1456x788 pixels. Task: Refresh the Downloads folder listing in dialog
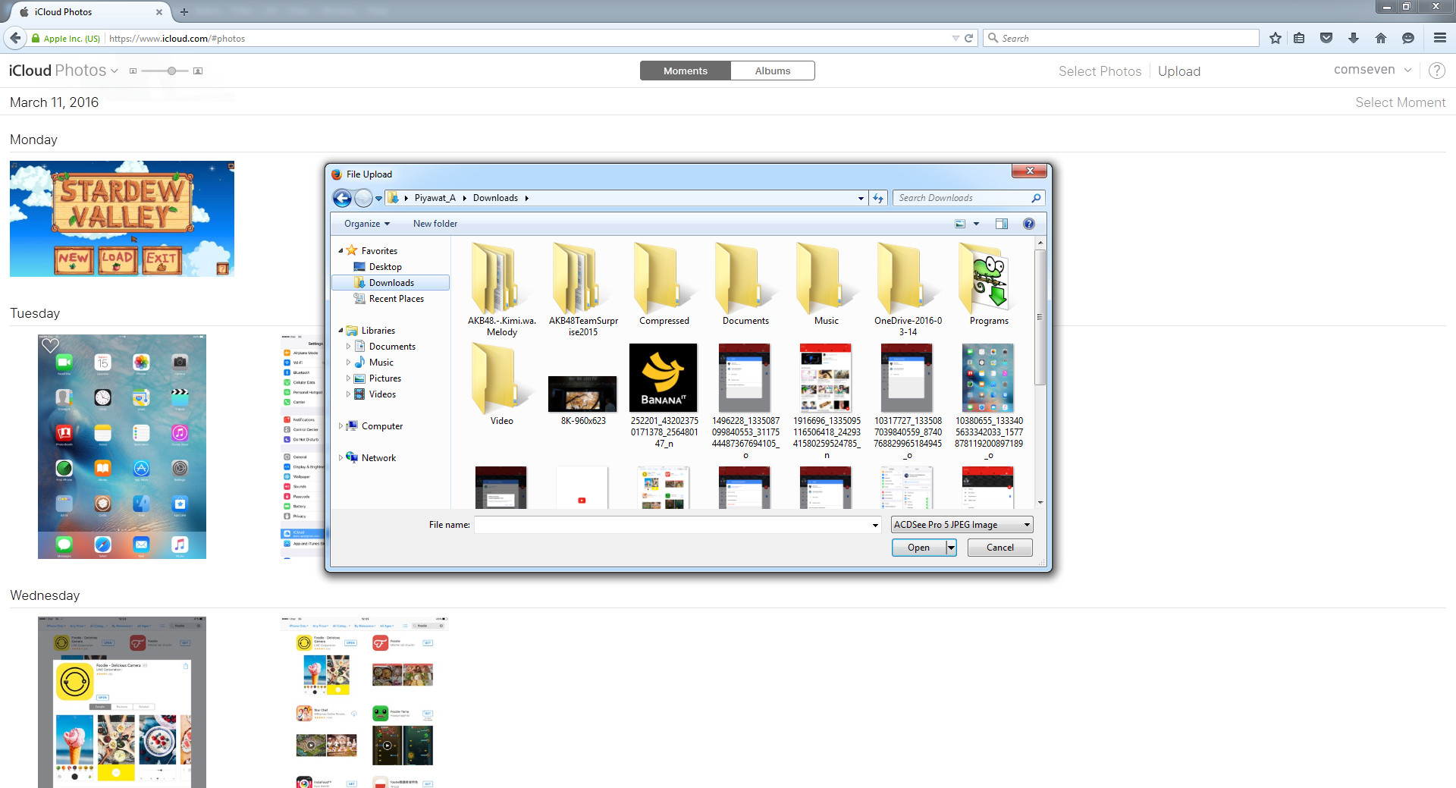click(x=878, y=198)
